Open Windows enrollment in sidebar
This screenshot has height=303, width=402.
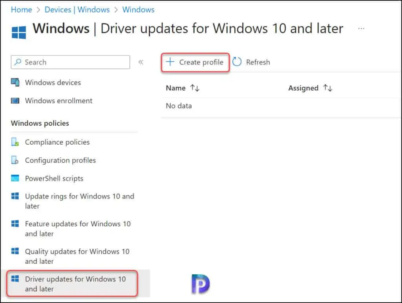pos(58,101)
